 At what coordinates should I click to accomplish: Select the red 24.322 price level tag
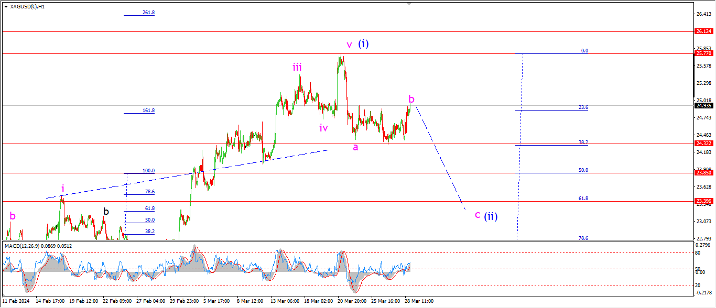click(703, 143)
